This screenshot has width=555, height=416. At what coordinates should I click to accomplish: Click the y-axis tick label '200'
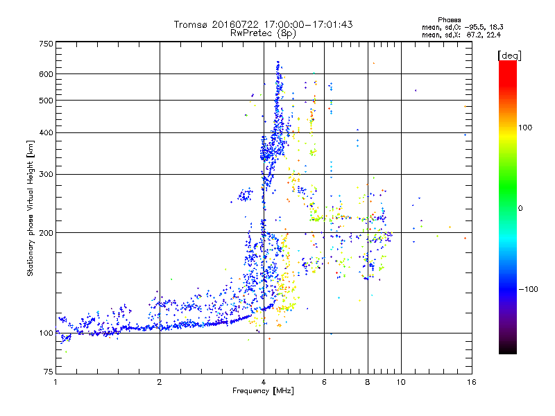[46, 233]
